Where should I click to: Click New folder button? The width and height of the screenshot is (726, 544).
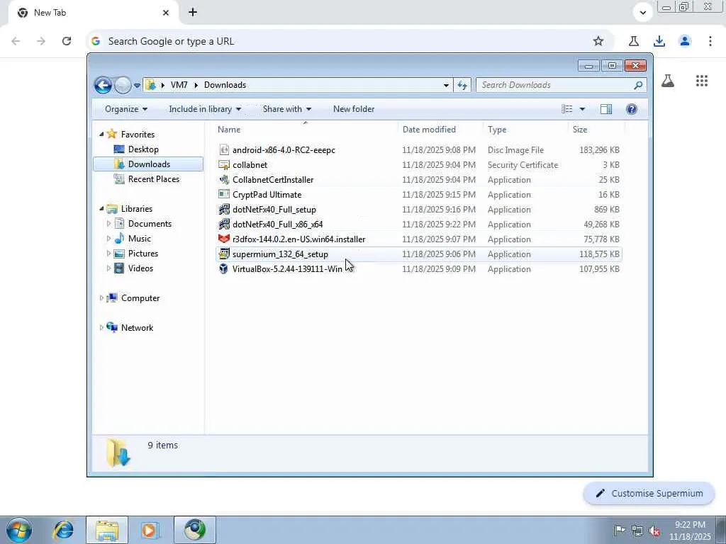[354, 109]
